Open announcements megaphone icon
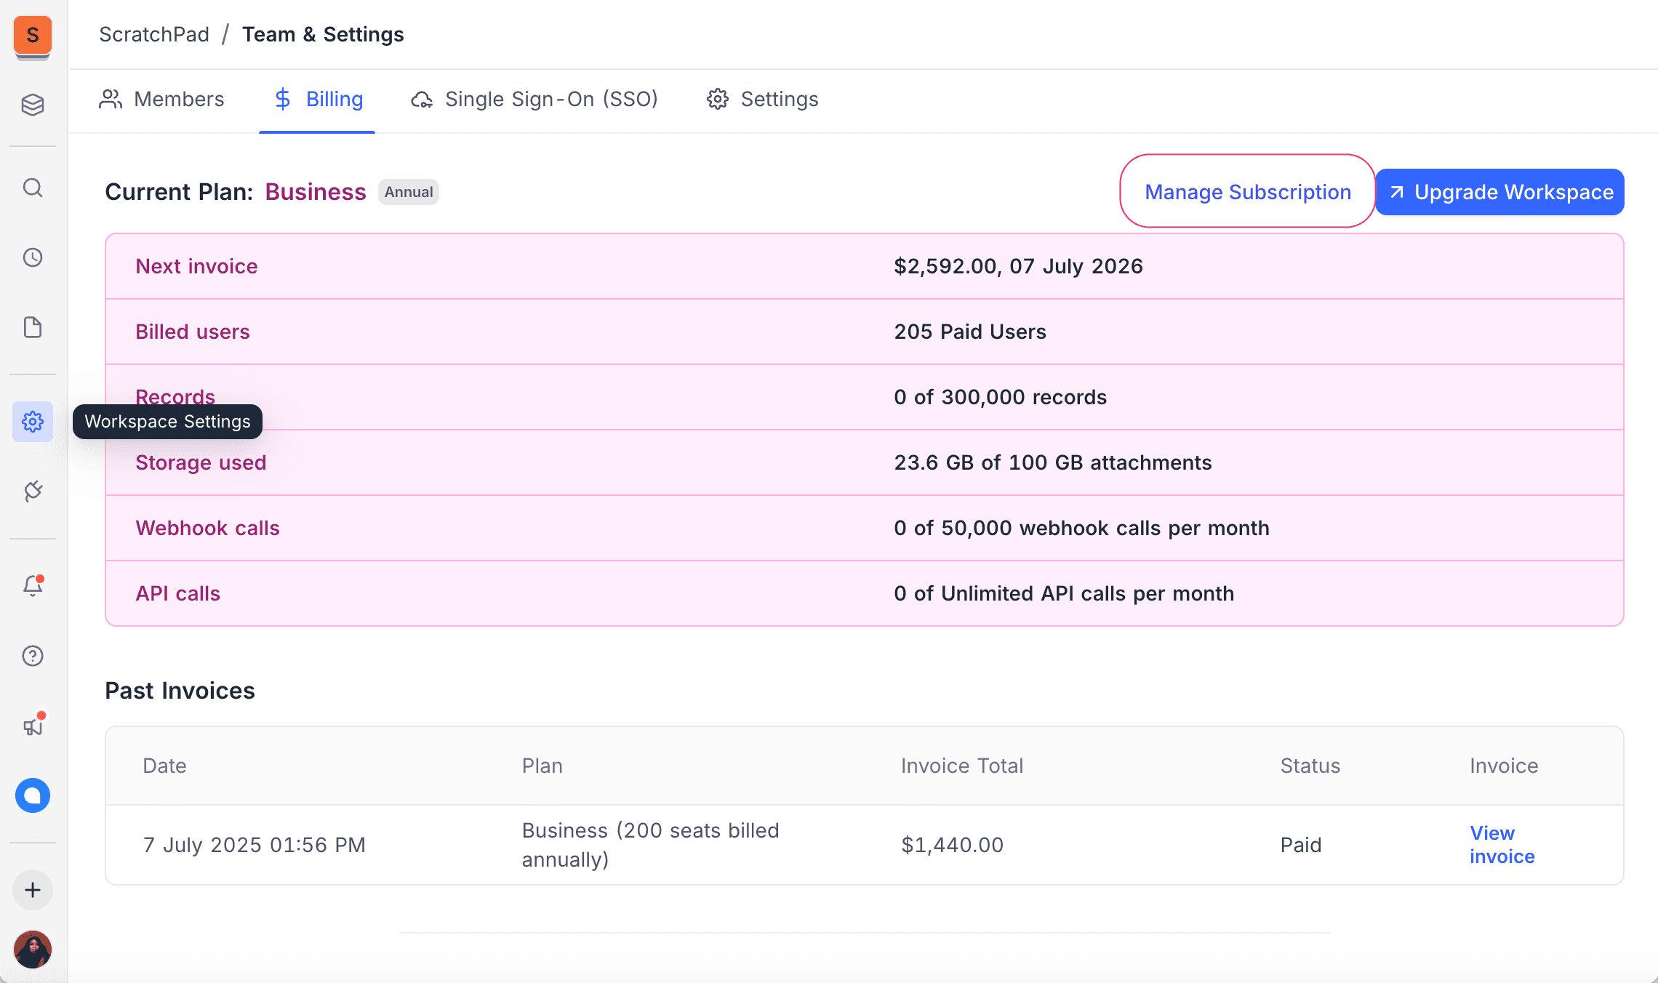Image resolution: width=1658 pixels, height=983 pixels. pos(33,726)
